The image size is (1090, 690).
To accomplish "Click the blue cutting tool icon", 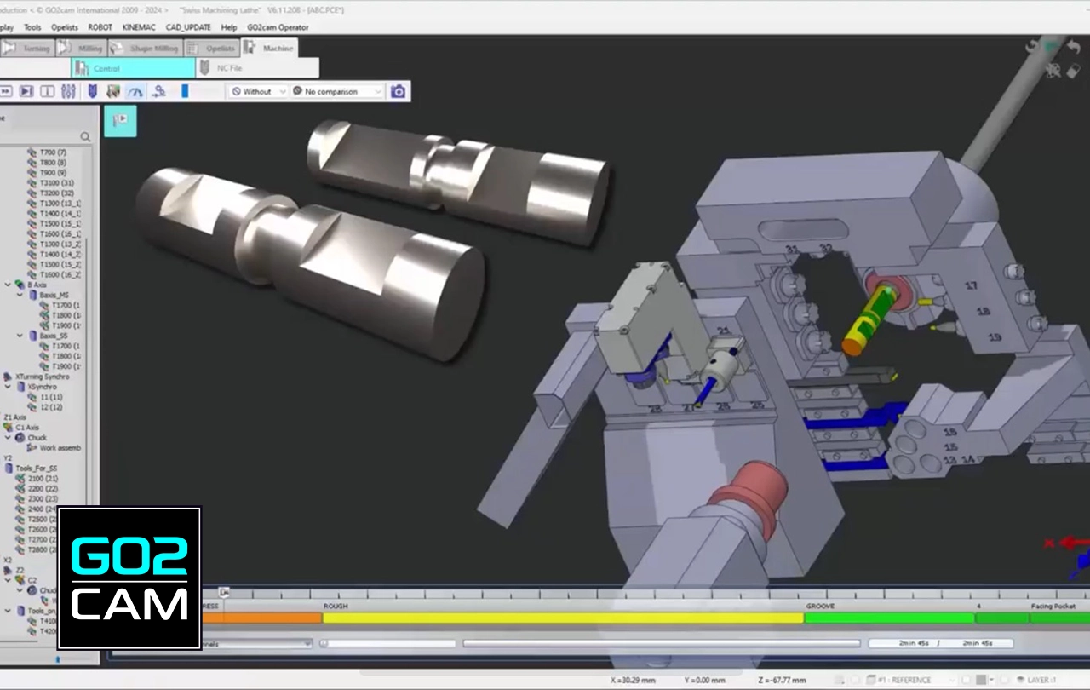I will 91,91.
